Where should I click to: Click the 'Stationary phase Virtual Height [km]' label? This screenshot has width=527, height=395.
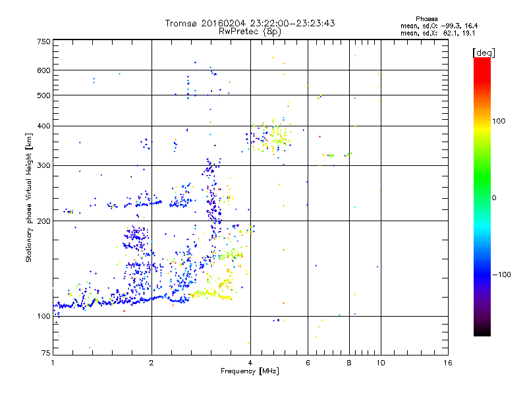(x=28, y=198)
